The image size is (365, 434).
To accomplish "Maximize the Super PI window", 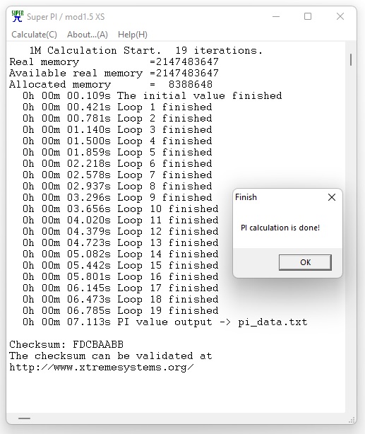I will coord(308,16).
